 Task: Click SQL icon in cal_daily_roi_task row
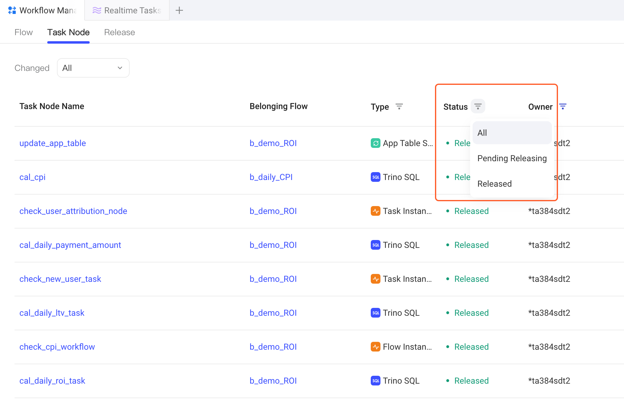376,381
